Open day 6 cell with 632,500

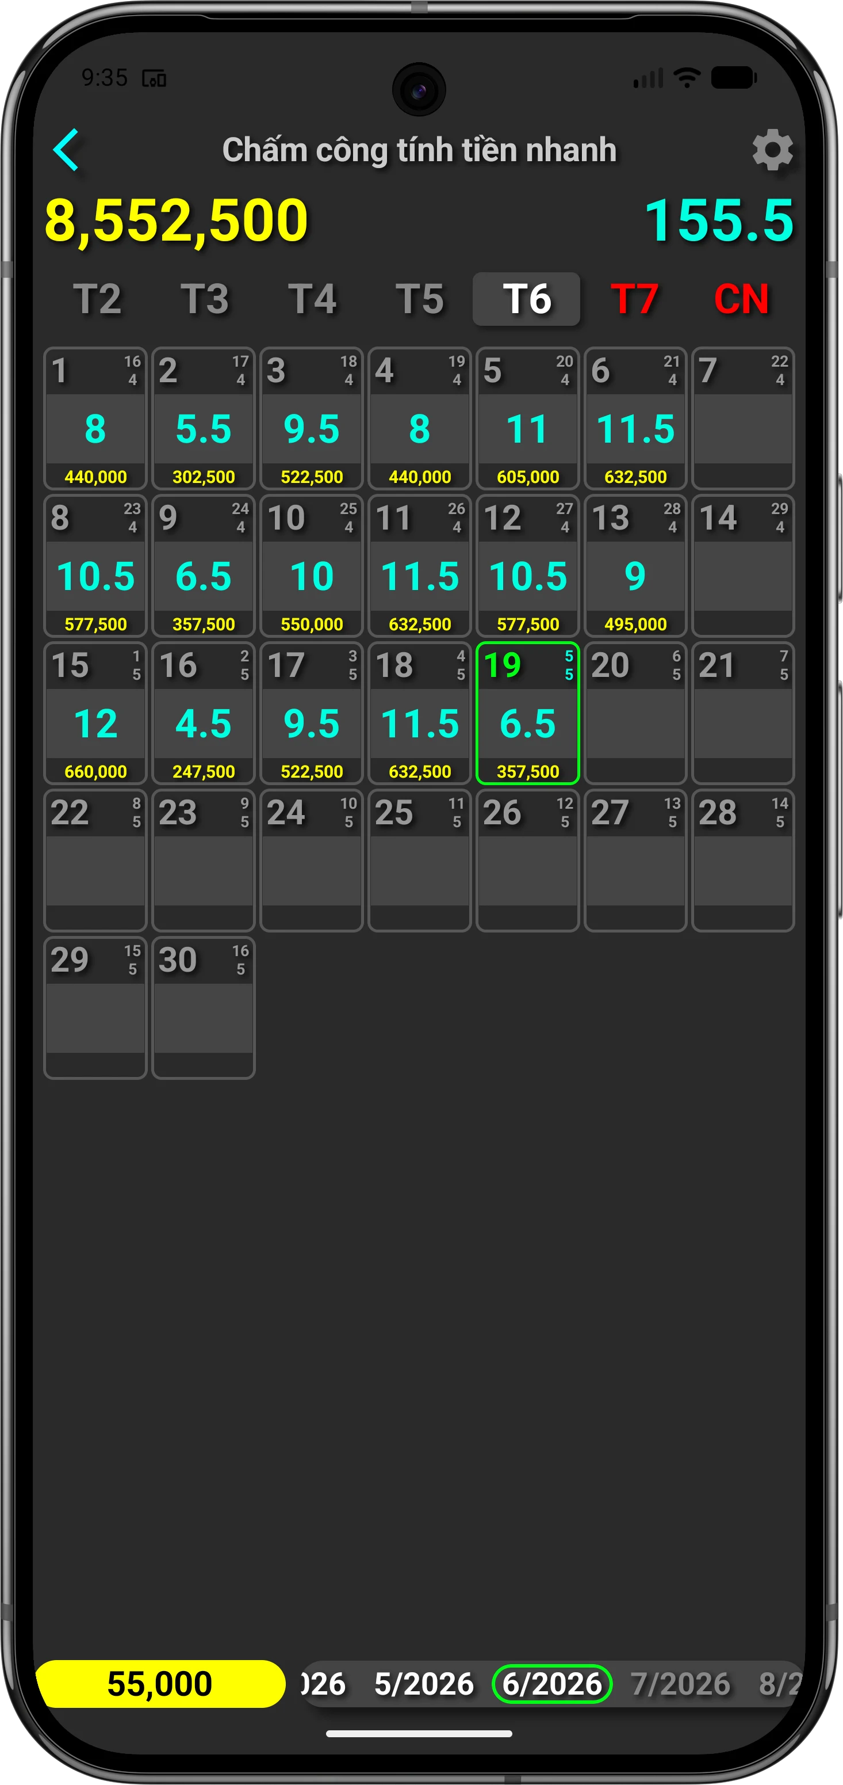coord(635,418)
